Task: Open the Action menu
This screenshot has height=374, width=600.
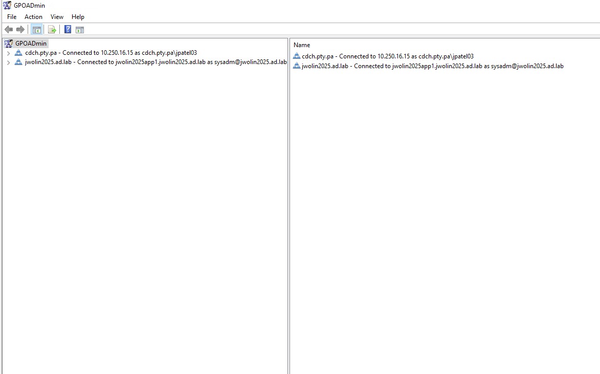Action: (33, 17)
